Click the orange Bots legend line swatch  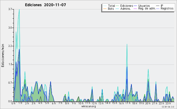click(x=105, y=9)
